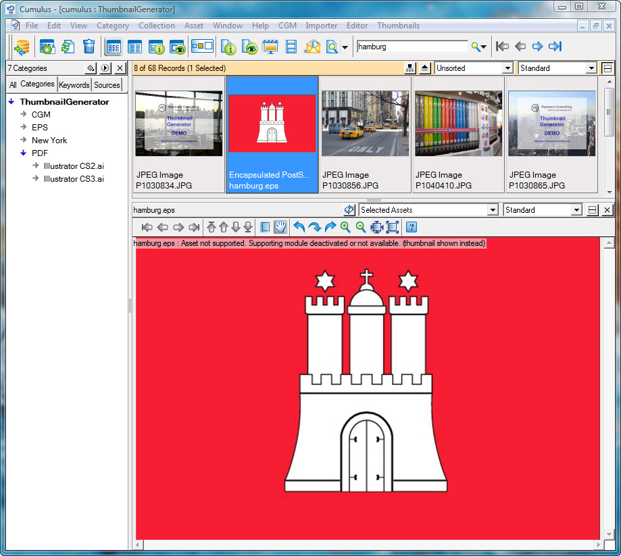This screenshot has height=556, width=621.
Task: Switch to the Keywords tab
Action: click(74, 85)
